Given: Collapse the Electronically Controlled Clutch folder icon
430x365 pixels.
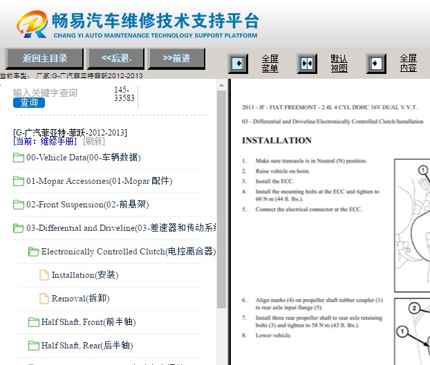Looking at the screenshot, I should point(33,252).
